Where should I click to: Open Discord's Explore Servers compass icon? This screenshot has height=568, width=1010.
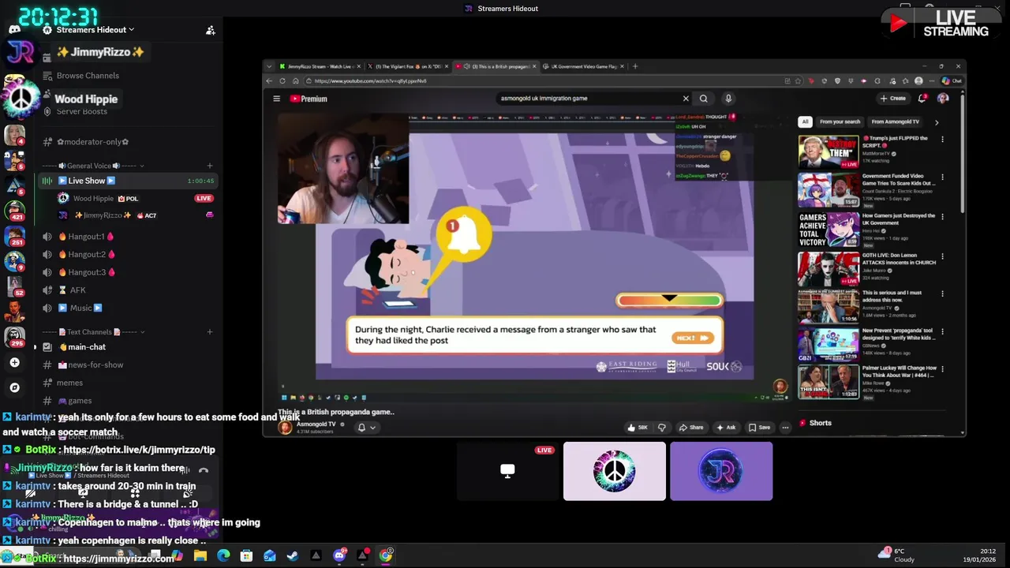pos(14,387)
